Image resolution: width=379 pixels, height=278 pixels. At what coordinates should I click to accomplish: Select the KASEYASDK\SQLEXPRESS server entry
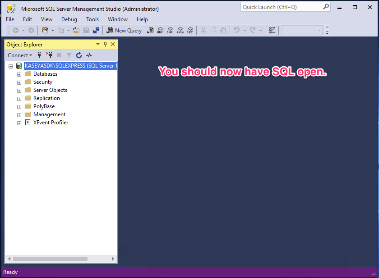tap(70, 66)
